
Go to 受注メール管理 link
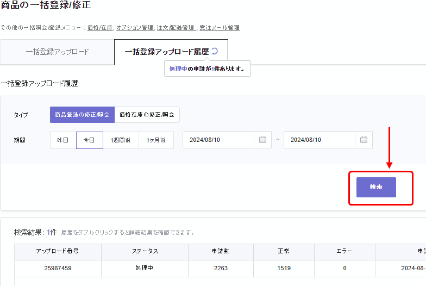(x=218, y=28)
